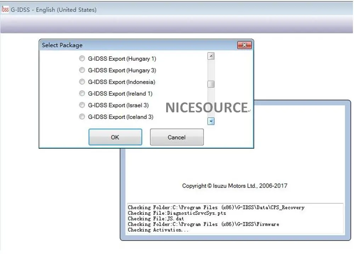Click the 'Checking File:DiagnosticSrvcSys.pts' log line

[x=177, y=213]
